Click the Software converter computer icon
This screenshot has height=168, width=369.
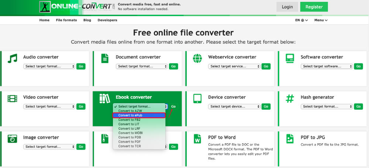click(290, 58)
